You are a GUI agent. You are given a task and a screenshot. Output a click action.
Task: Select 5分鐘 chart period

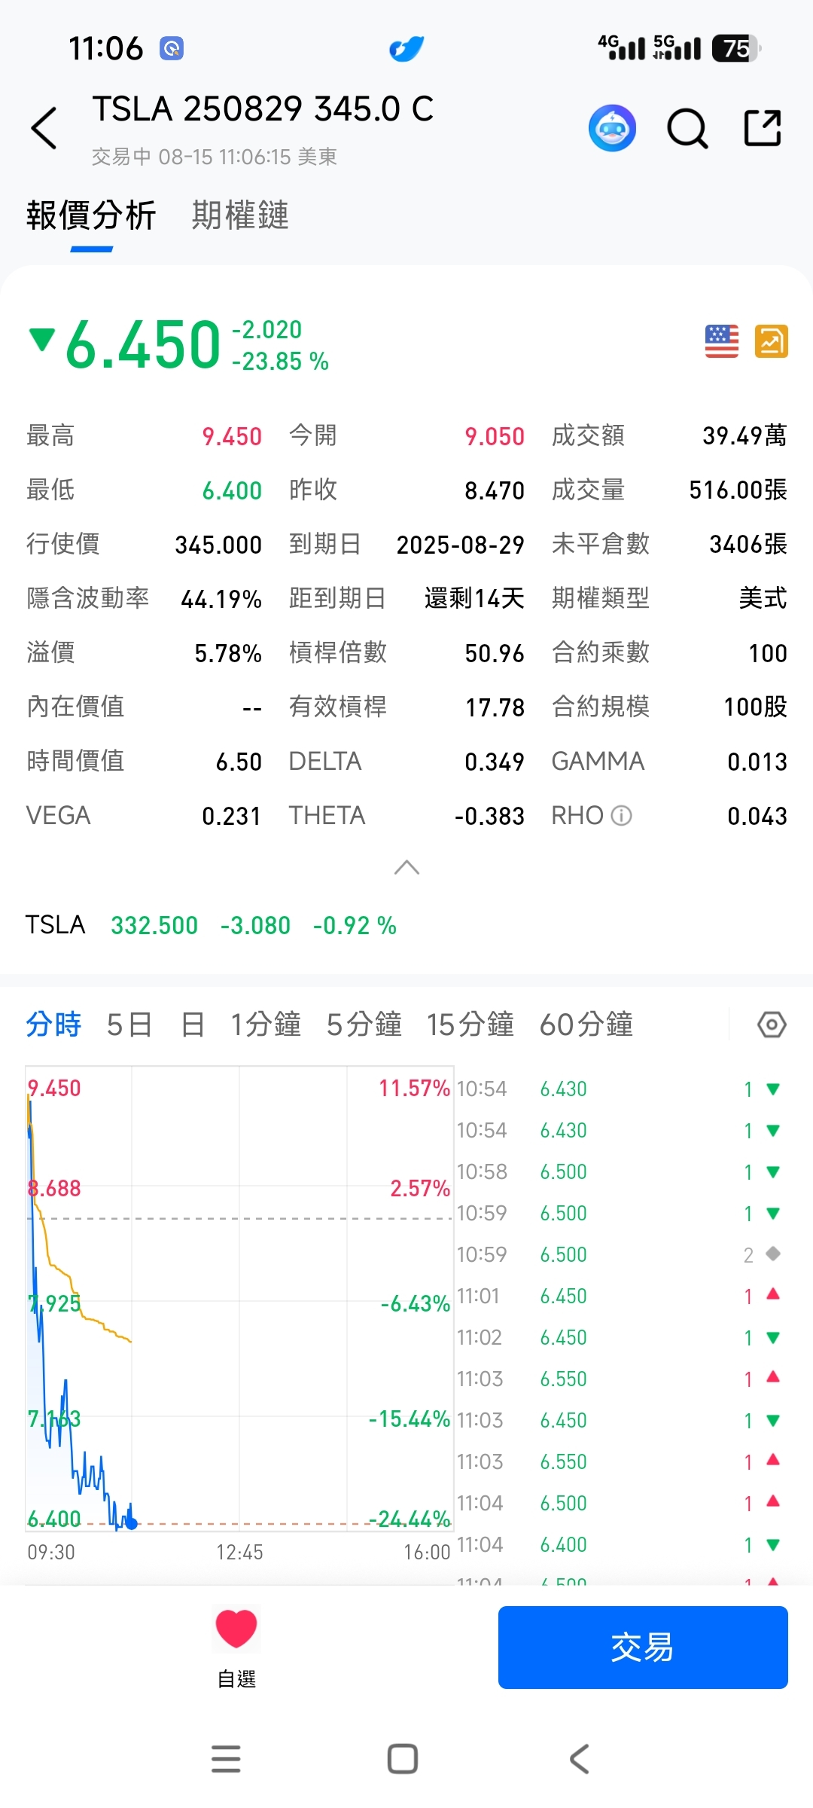[x=364, y=1025]
